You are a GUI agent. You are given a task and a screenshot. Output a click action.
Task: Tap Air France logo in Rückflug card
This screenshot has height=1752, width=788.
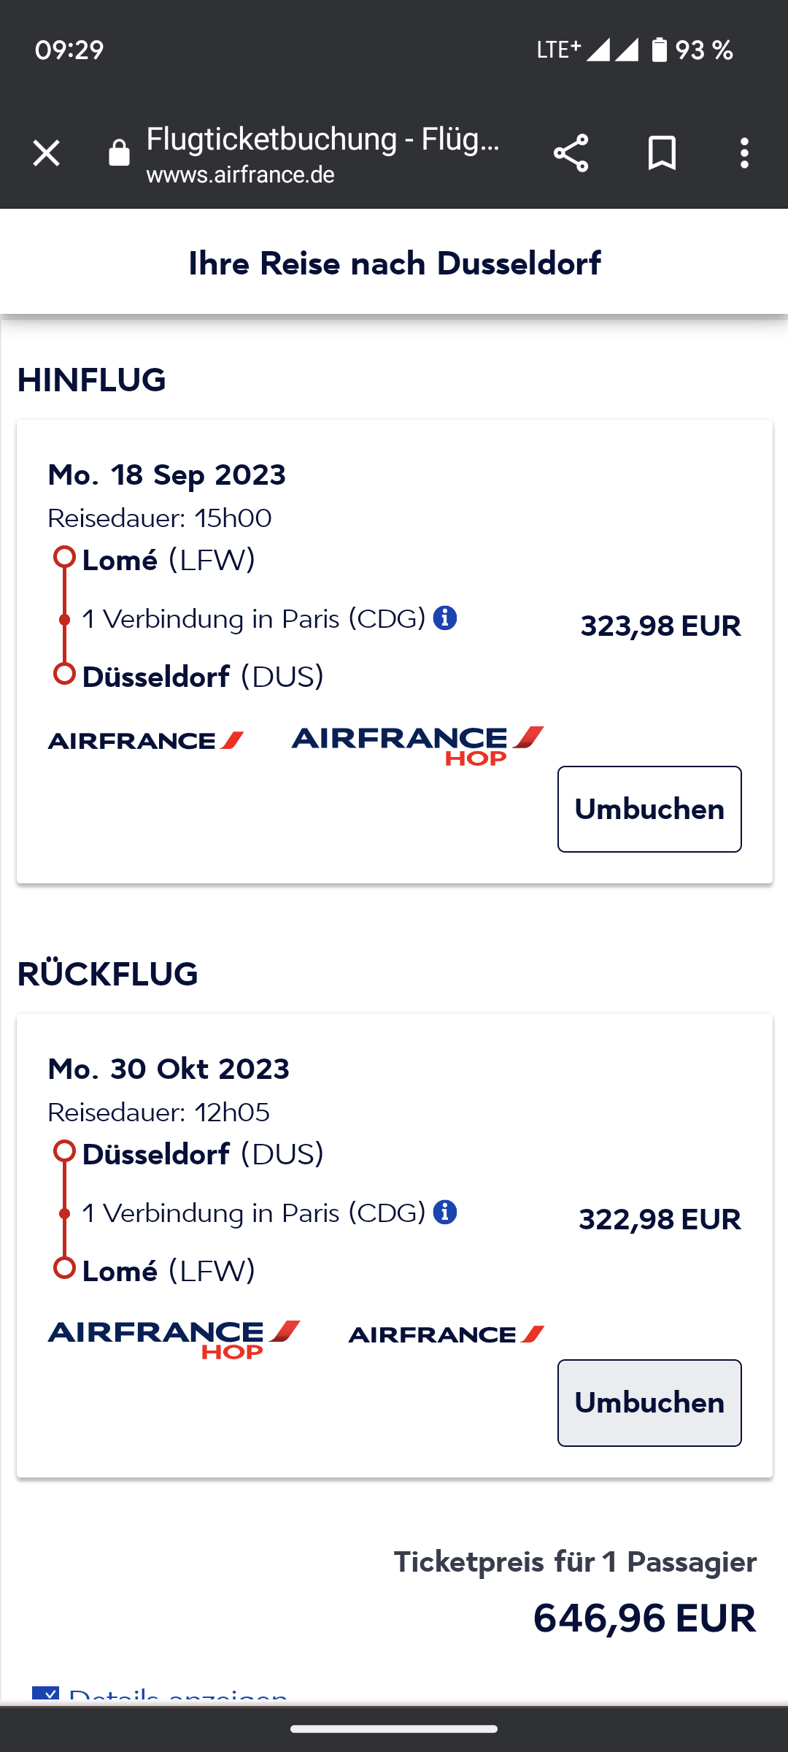[x=447, y=1334]
